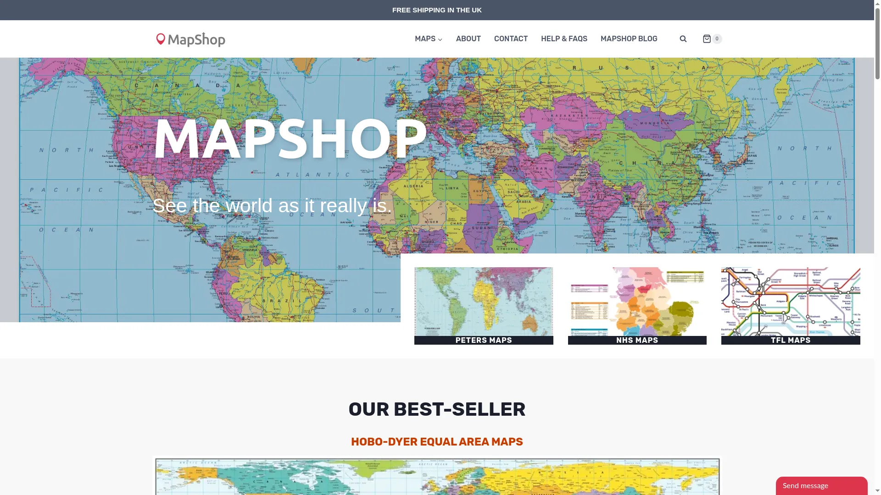
Task: Click the MapShop logo in header
Action: tap(190, 39)
